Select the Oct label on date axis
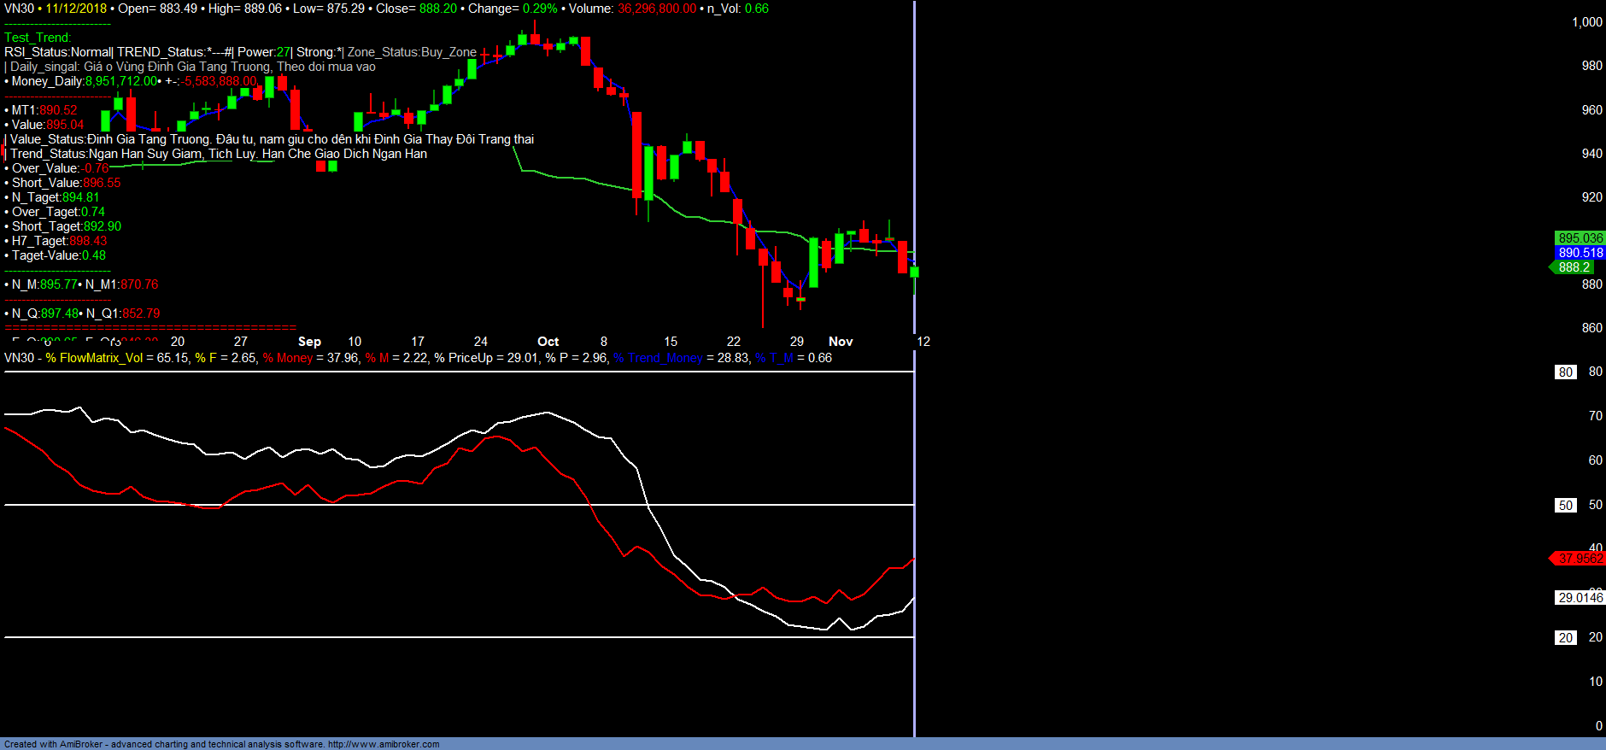 click(x=548, y=342)
